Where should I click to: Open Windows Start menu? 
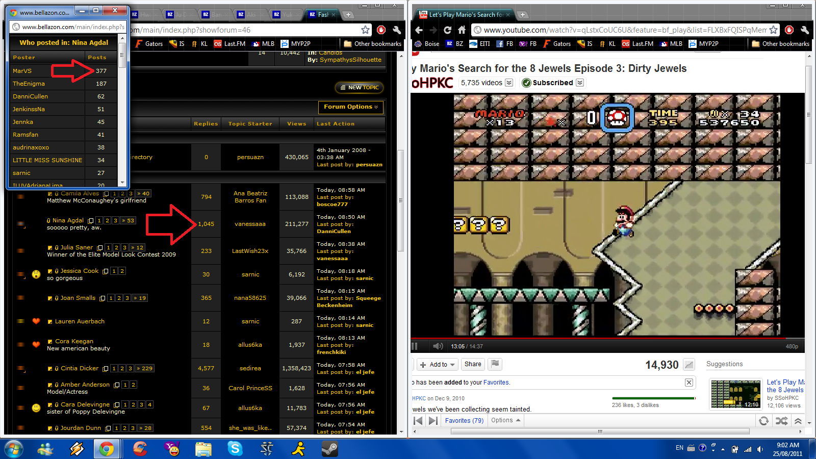14,449
